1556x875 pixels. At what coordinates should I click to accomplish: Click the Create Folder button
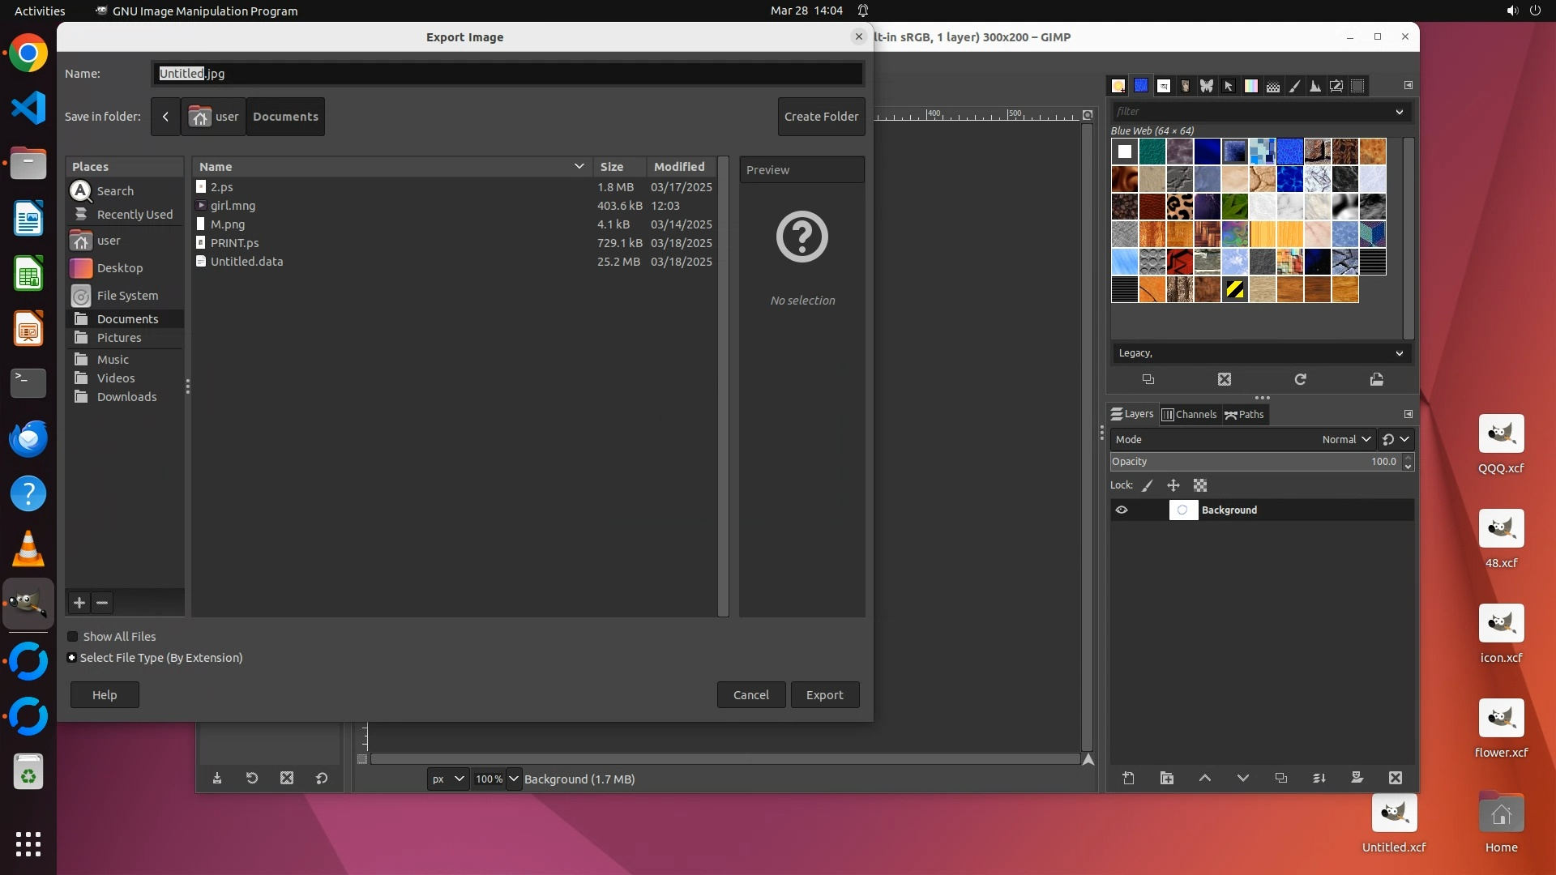pyautogui.click(x=821, y=117)
